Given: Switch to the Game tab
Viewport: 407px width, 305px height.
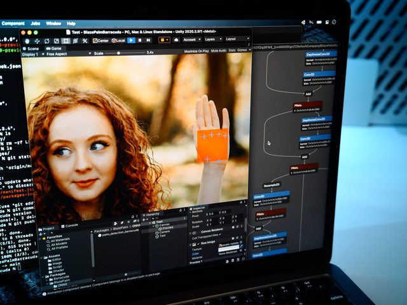Looking at the screenshot, I should point(53,48).
